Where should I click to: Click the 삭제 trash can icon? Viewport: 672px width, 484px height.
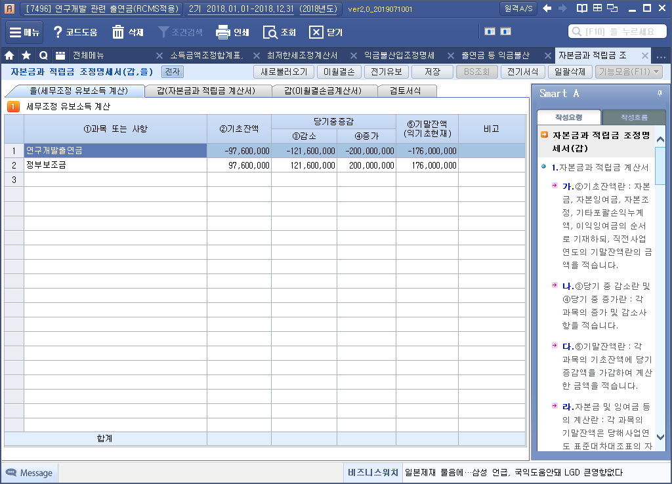coord(118,32)
